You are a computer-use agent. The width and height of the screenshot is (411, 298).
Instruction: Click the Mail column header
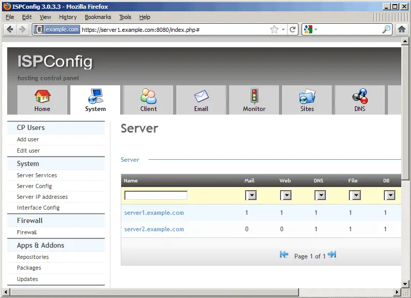point(249,180)
